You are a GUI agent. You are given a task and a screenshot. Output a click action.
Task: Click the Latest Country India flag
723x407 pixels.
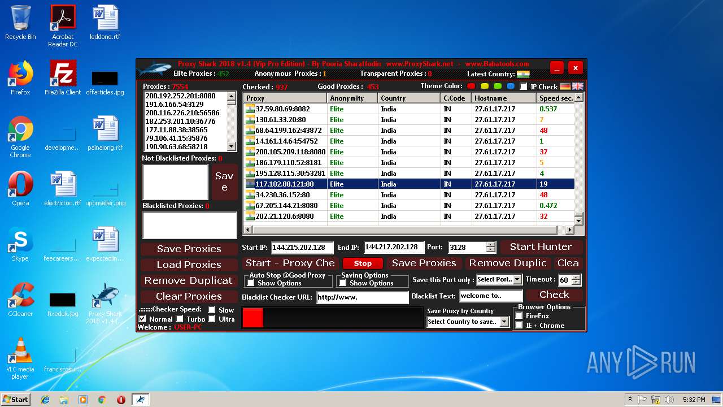click(523, 74)
